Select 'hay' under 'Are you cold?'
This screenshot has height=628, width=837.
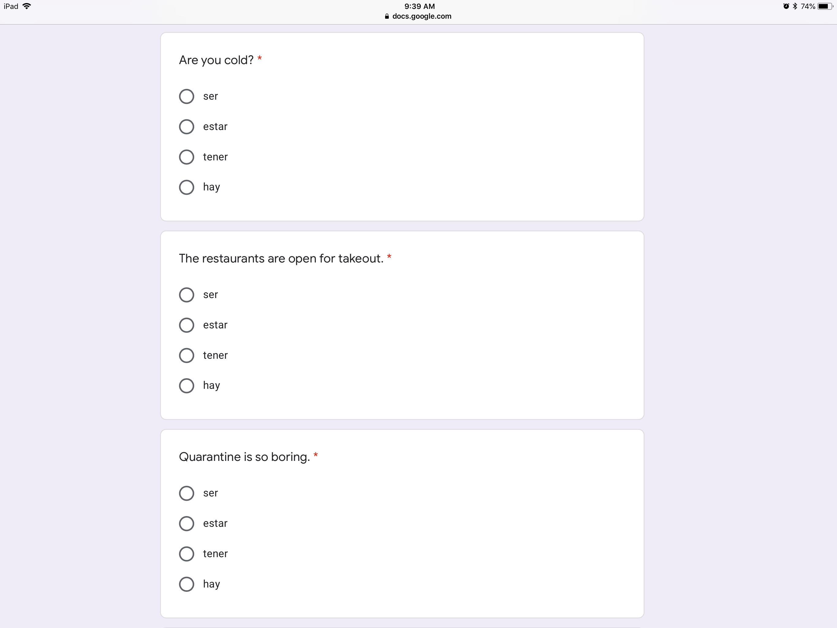187,187
